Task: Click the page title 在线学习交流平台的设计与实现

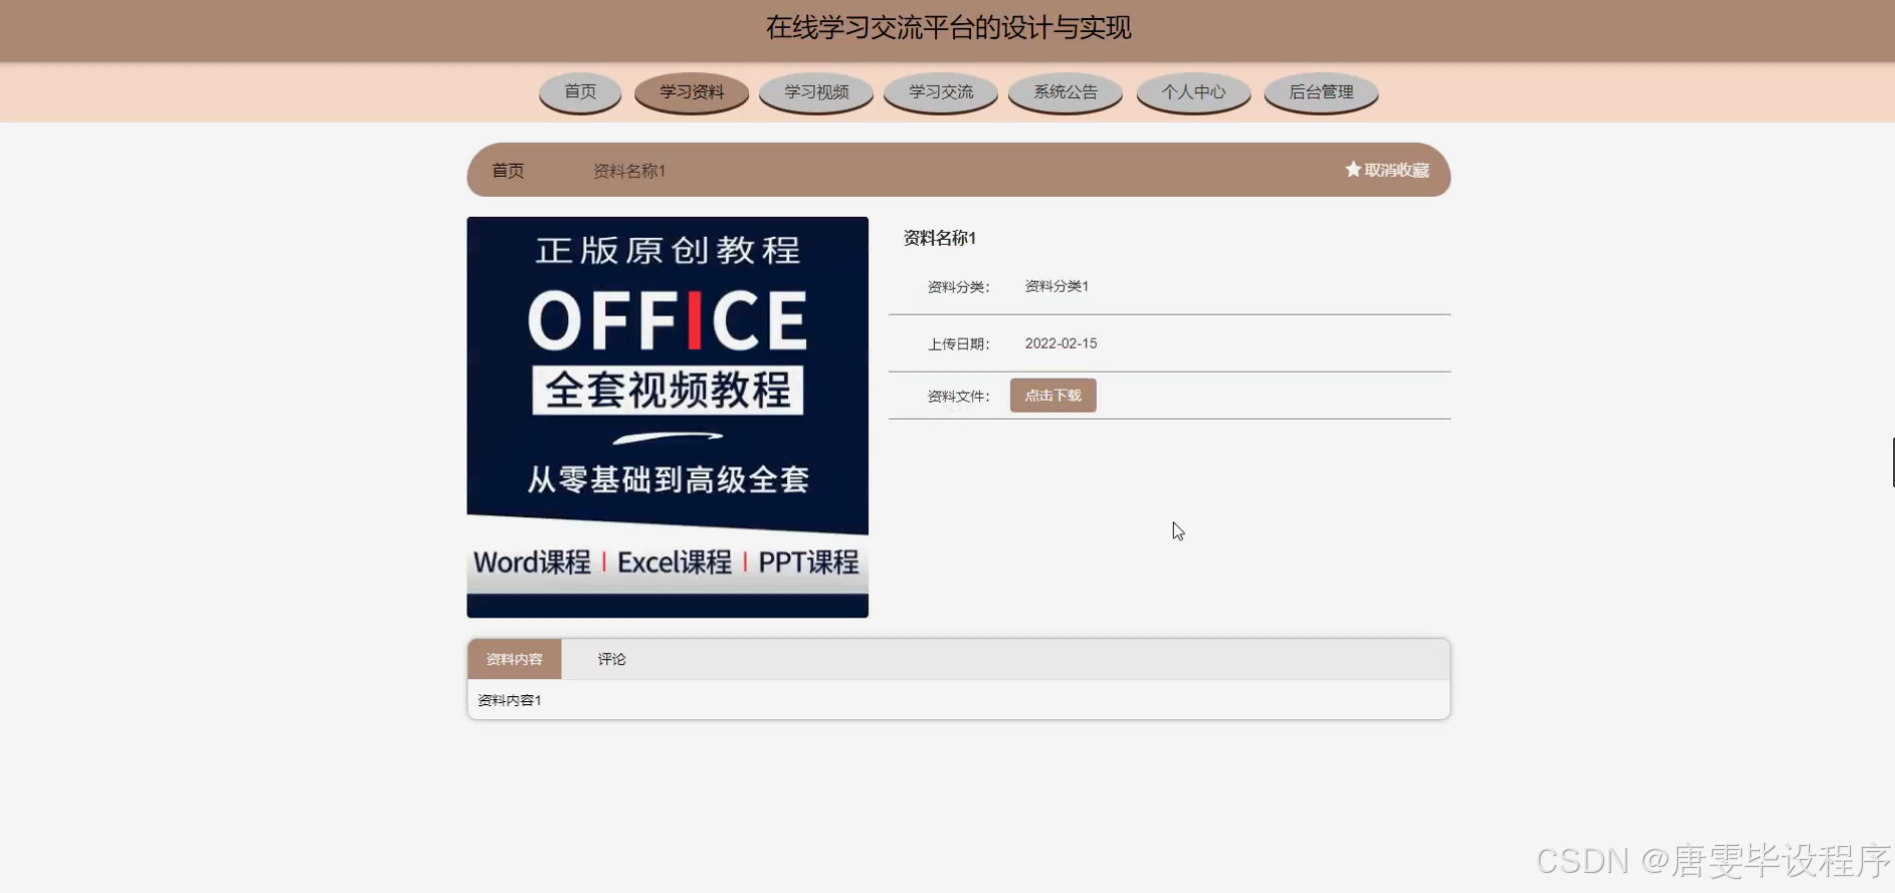Action: point(948,28)
